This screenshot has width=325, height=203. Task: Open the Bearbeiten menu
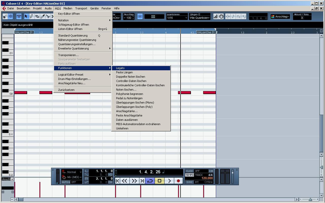pos(23,8)
